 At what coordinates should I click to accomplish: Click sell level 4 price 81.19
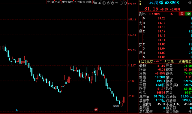(x=162, y=23)
